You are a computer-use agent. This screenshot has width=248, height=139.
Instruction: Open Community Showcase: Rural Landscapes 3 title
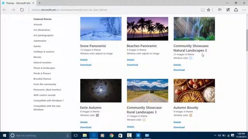[x=145, y=110]
